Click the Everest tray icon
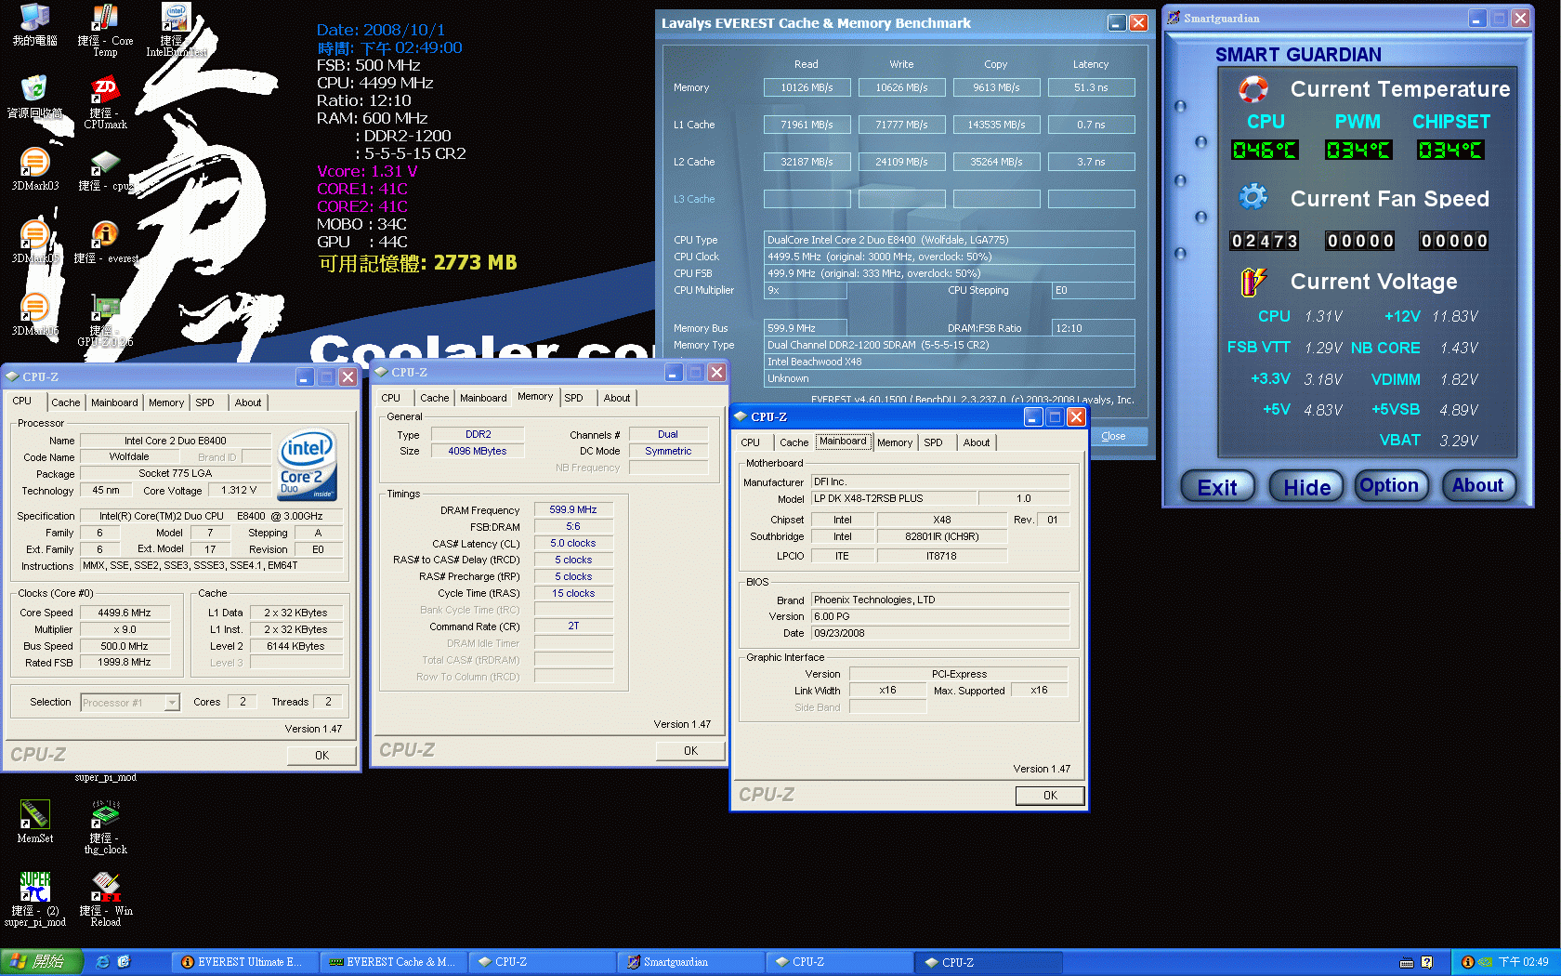Viewport: 1561px width, 976px height. click(1467, 962)
